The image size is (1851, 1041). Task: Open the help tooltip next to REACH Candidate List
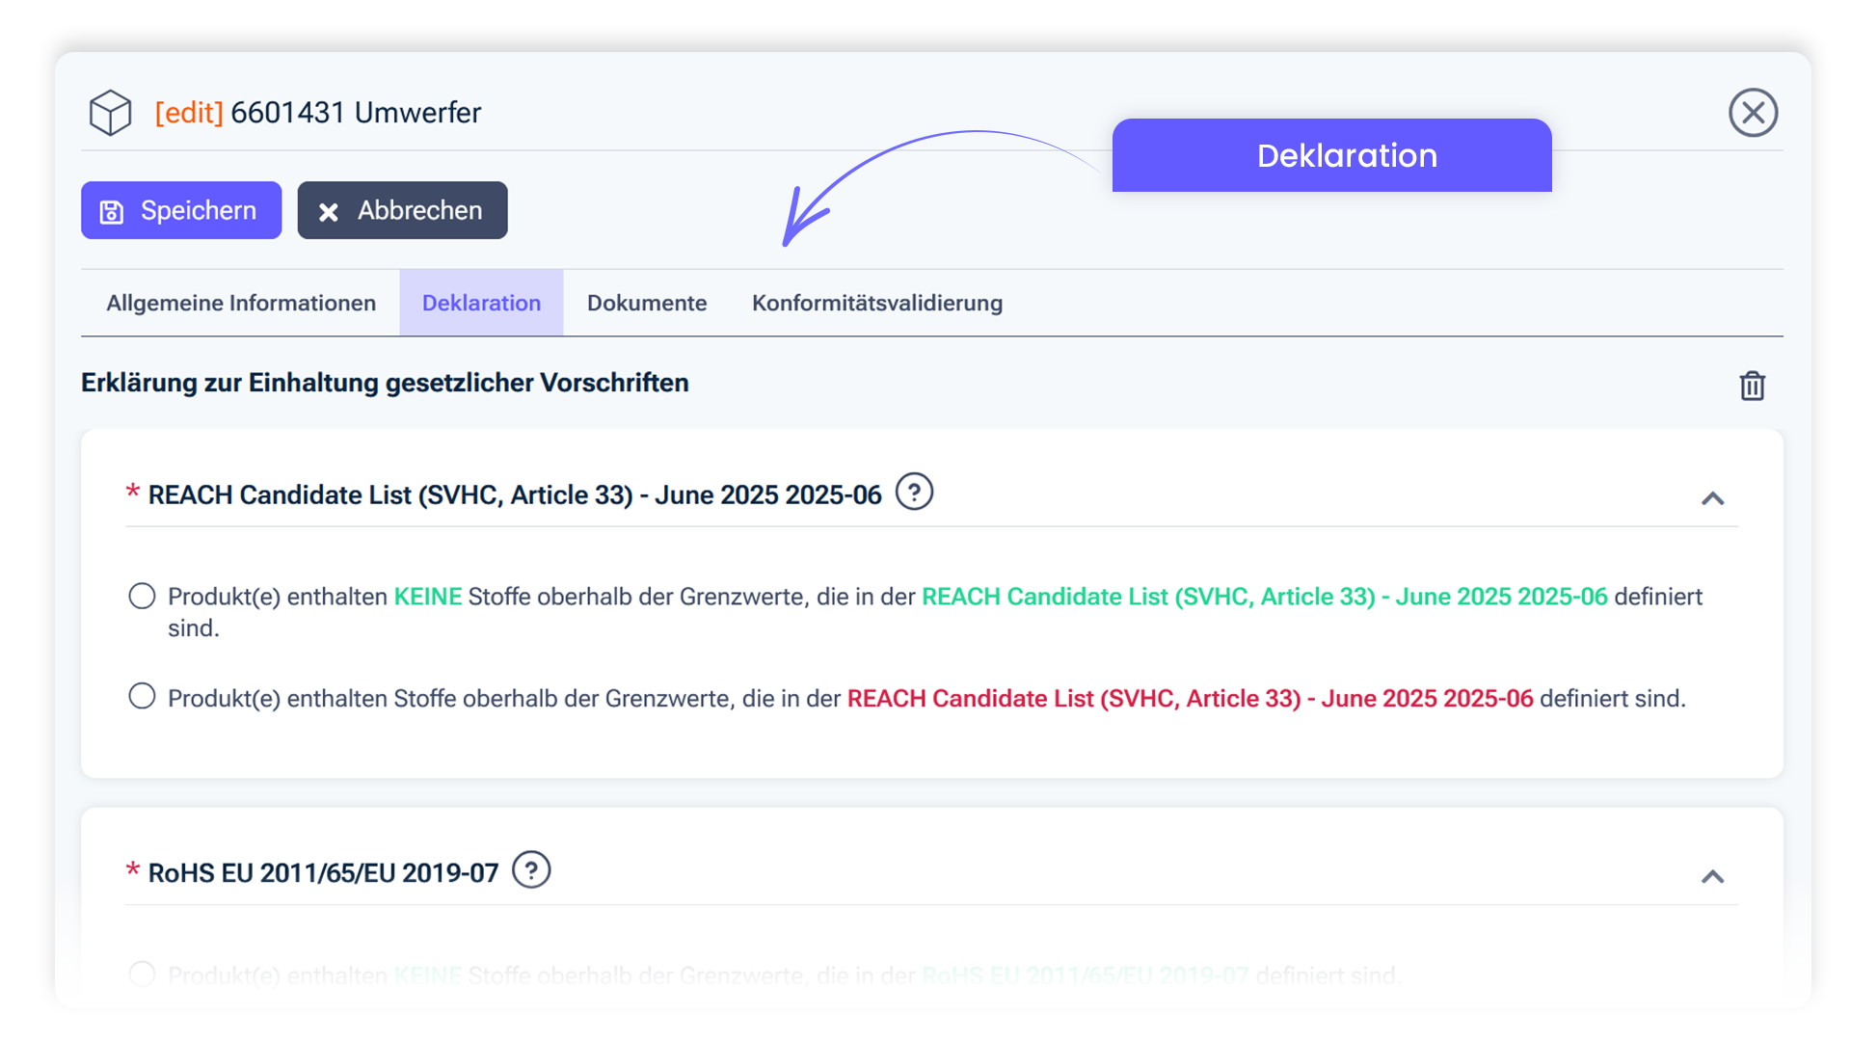(915, 492)
